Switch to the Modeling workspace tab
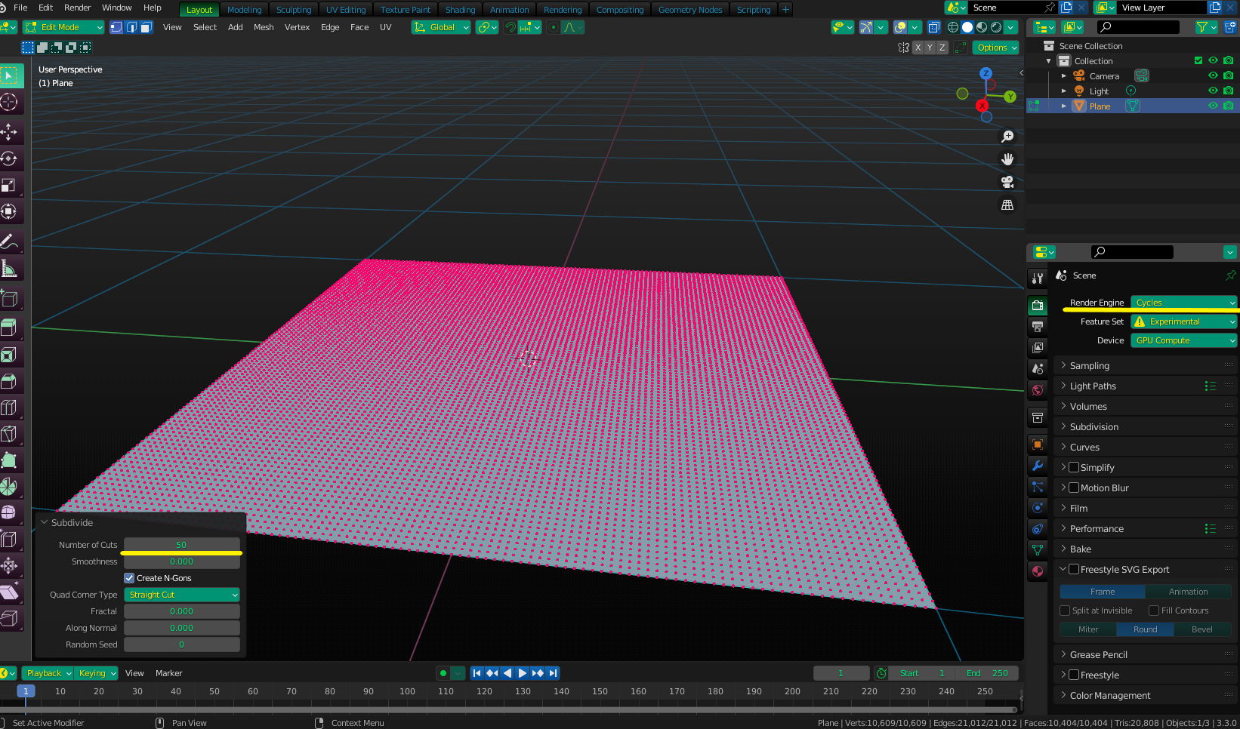Image resolution: width=1240 pixels, height=729 pixels. [244, 10]
